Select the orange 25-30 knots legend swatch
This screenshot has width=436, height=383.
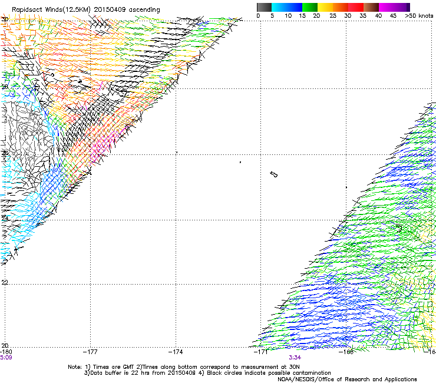tap(341, 7)
